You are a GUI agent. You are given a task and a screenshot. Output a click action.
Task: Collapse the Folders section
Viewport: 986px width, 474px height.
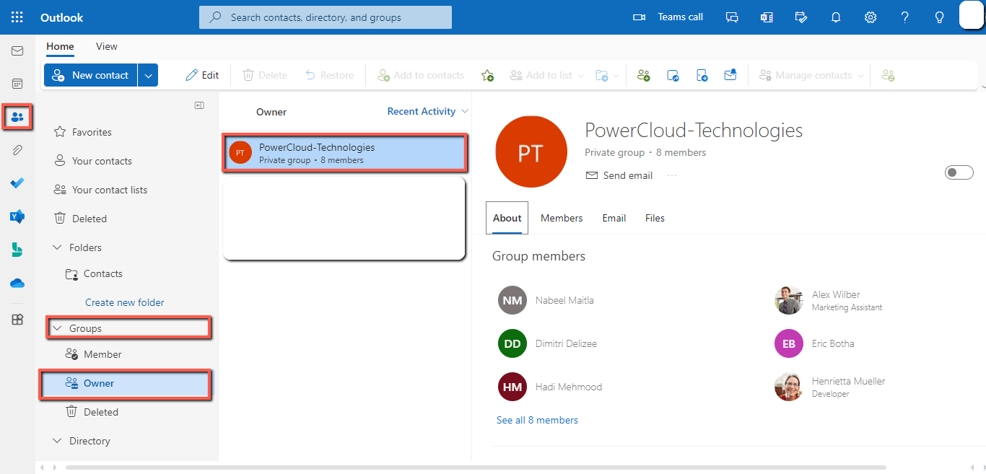tap(58, 247)
